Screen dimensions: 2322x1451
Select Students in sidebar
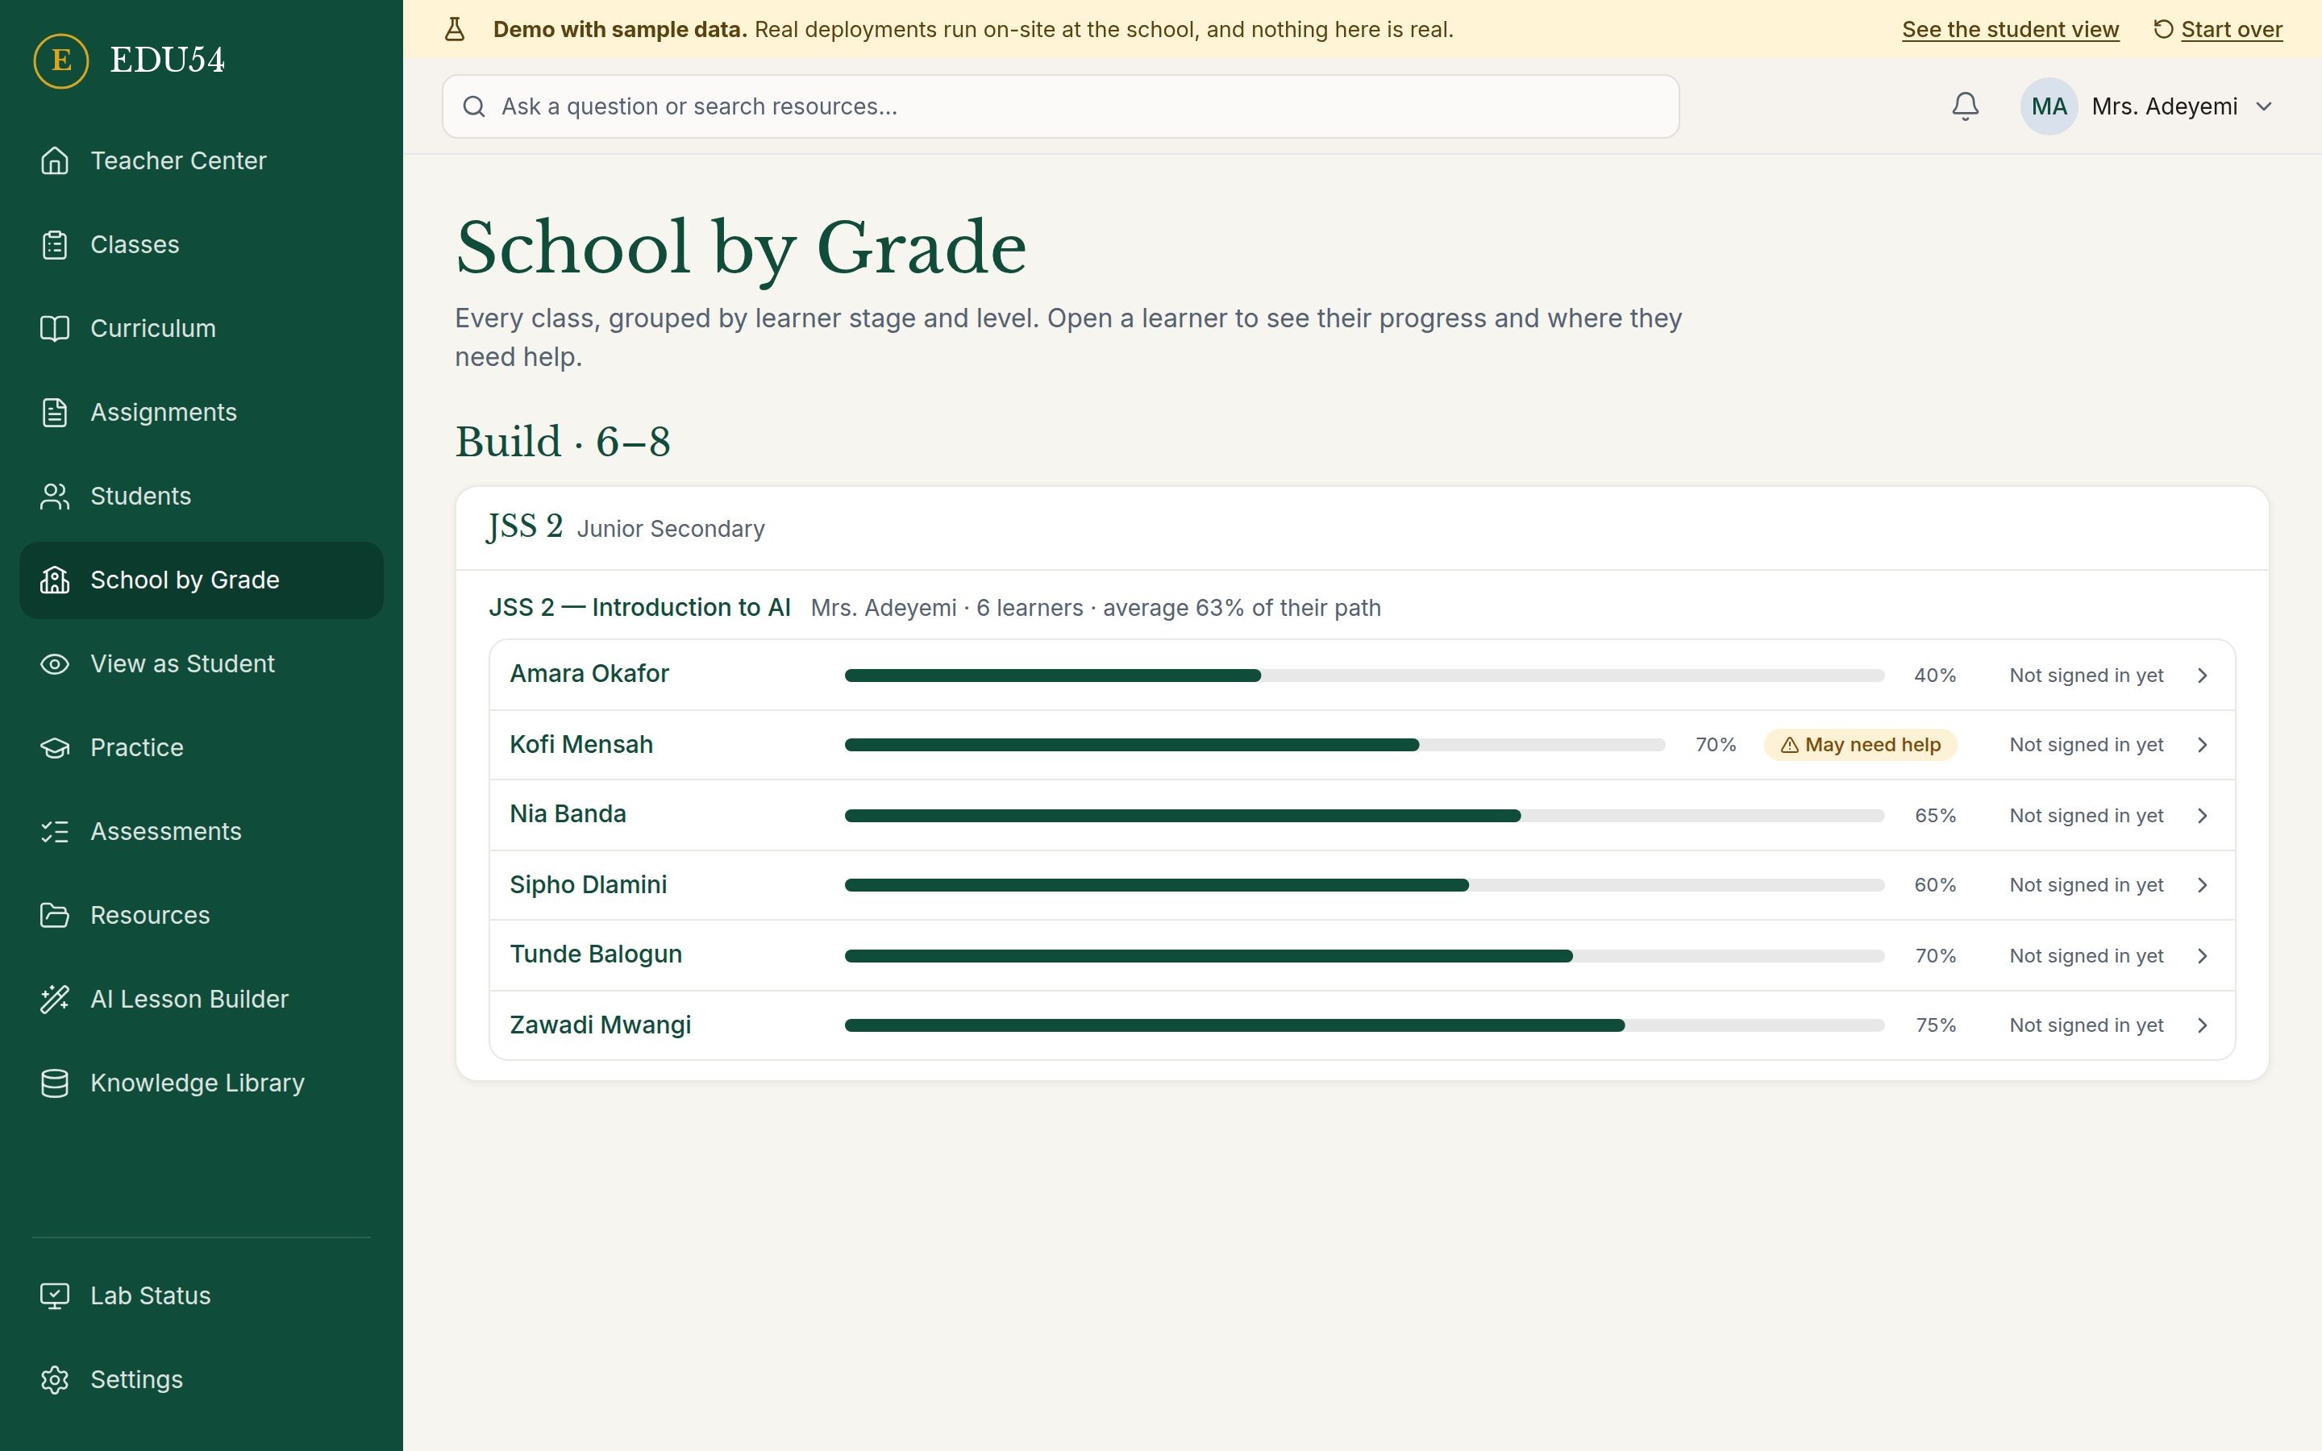[x=202, y=496]
